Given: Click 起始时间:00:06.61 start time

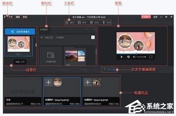Looking at the screenshot, I should (93, 104).
